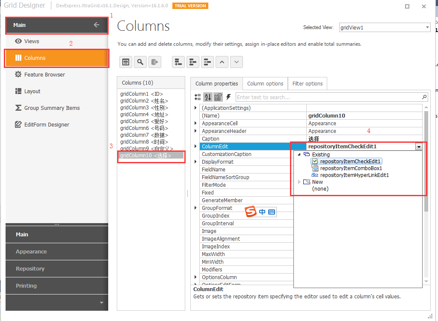The height and width of the screenshot is (321, 438).
Task: Open the Selected View gridView1 dropdown
Action: (427, 27)
